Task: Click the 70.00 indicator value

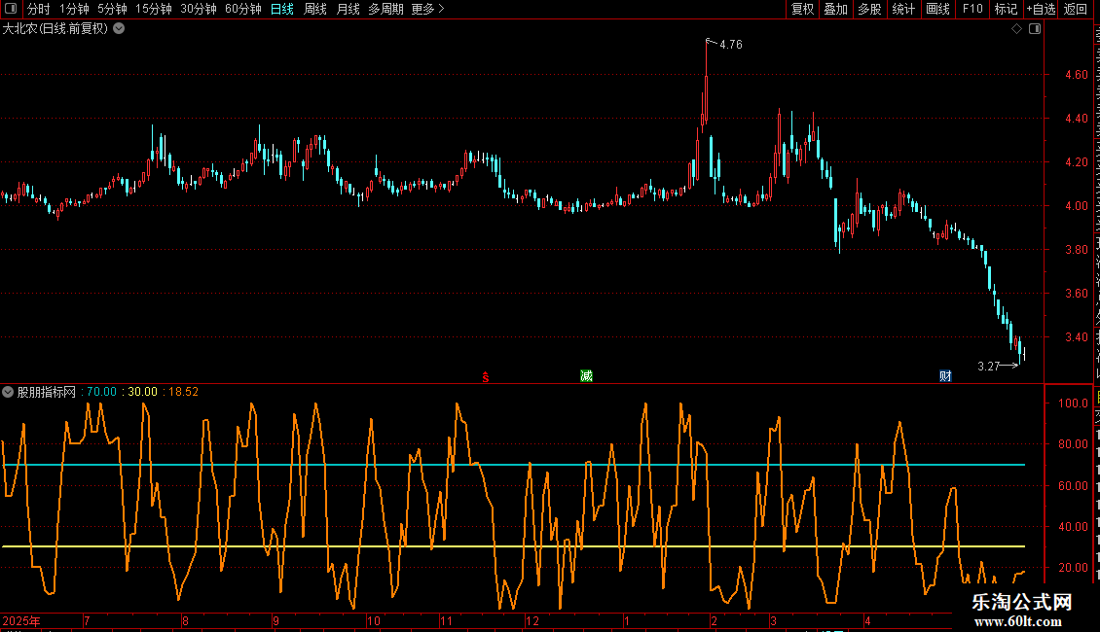Action: [101, 392]
